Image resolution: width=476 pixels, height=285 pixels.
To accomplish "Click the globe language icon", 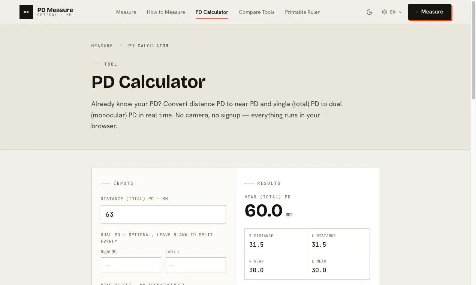I will click(385, 12).
